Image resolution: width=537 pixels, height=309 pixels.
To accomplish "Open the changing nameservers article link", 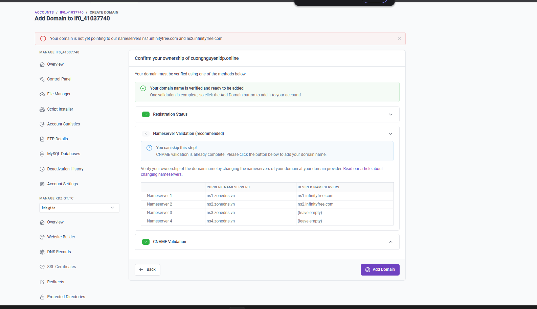I will coord(363,169).
